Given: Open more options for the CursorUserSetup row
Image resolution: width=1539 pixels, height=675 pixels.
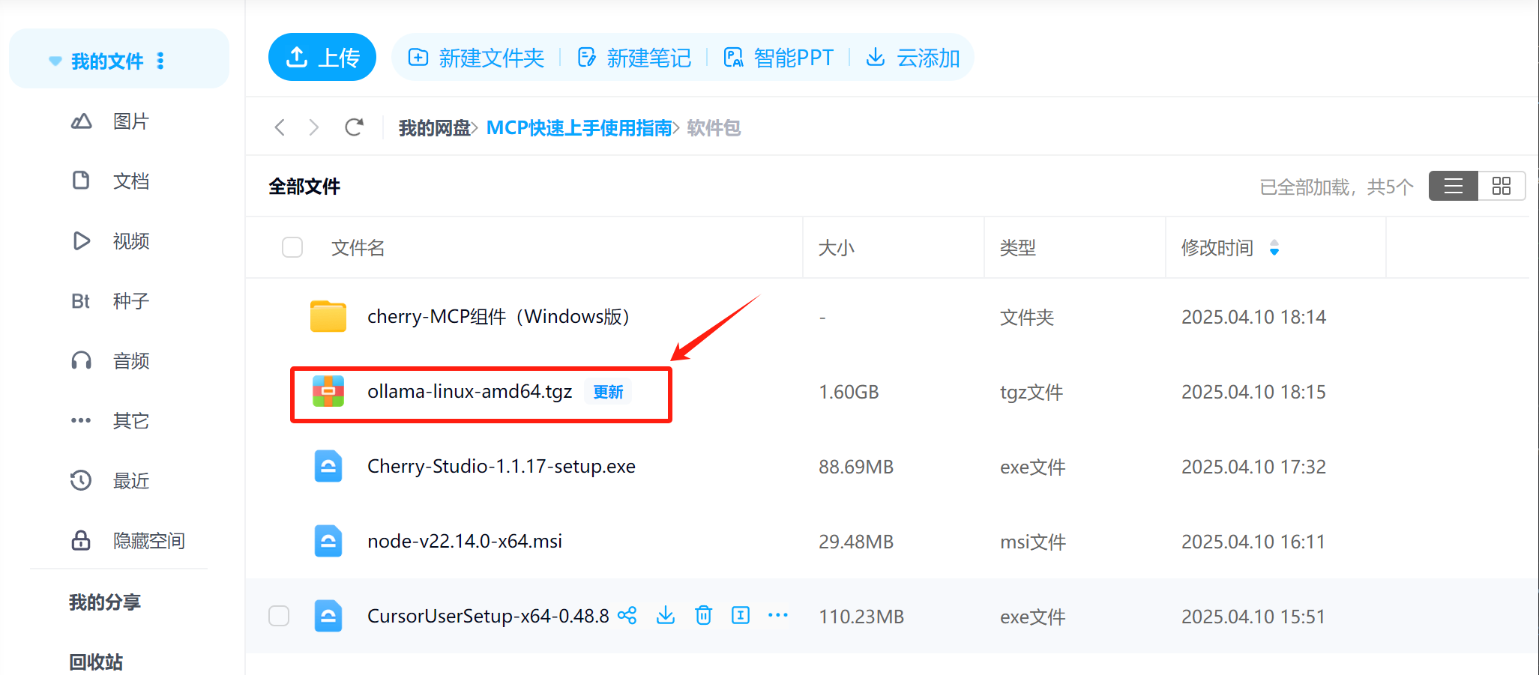Looking at the screenshot, I should pyautogui.click(x=778, y=616).
